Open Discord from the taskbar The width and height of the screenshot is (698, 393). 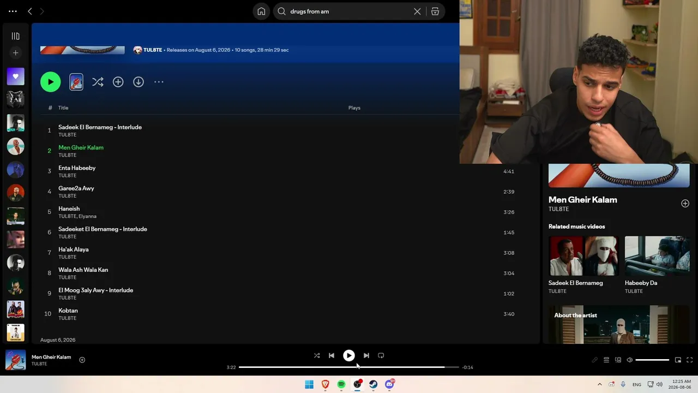coord(389,384)
